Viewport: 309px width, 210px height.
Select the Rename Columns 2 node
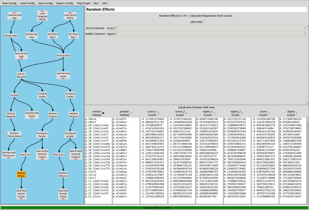[x=73, y=115]
